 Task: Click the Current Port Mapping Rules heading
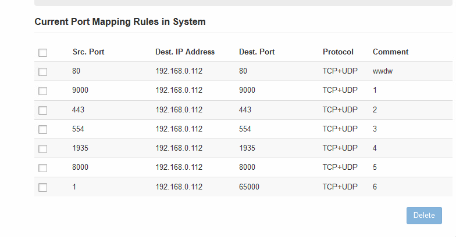click(x=120, y=22)
